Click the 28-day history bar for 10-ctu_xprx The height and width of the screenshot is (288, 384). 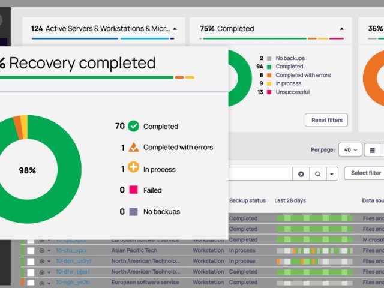(314, 251)
